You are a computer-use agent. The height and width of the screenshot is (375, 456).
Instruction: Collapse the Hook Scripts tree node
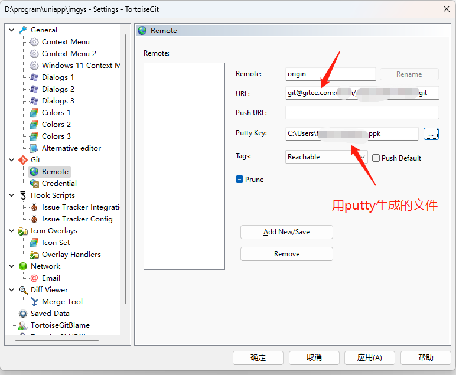point(12,195)
